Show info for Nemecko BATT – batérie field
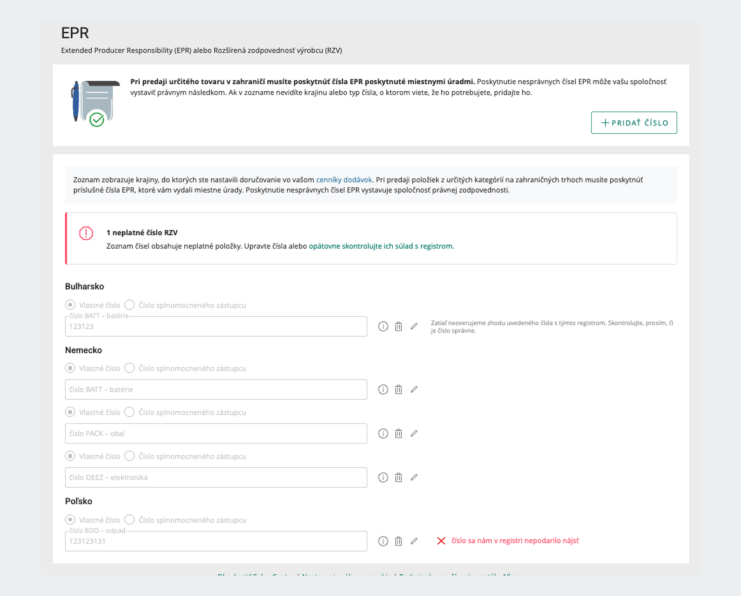Viewport: 741px width, 596px height. click(x=383, y=389)
